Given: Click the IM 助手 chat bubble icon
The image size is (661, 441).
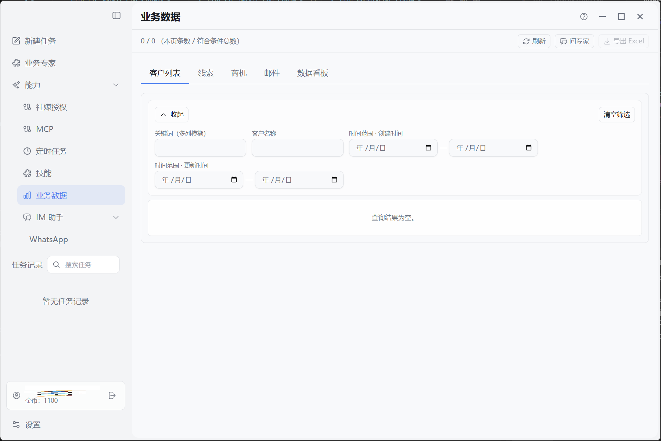Looking at the screenshot, I should point(27,217).
